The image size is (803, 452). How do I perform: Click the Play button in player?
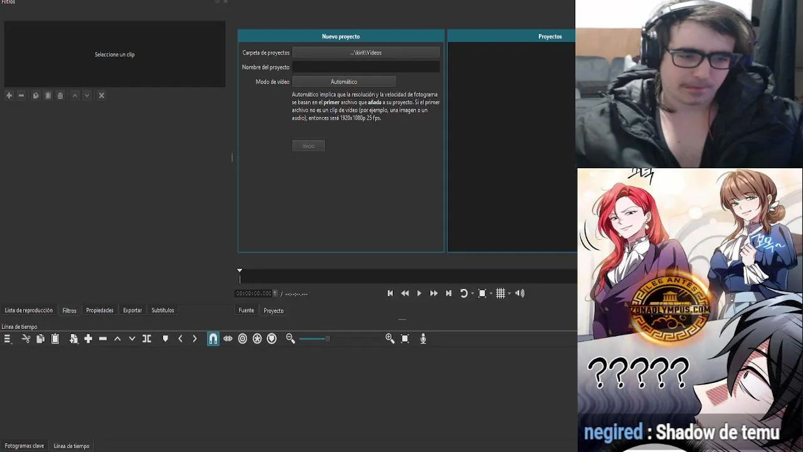419,293
